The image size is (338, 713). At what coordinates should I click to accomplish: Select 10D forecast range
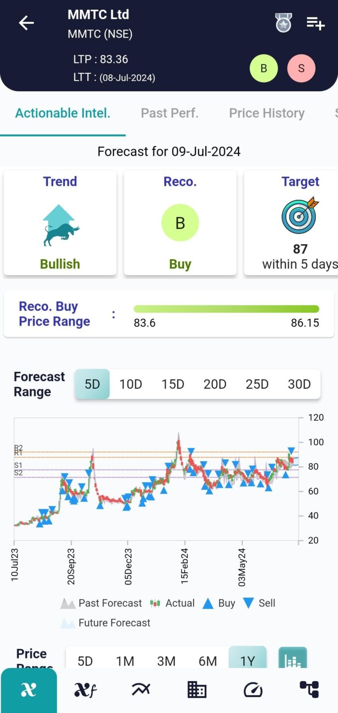coord(130,384)
